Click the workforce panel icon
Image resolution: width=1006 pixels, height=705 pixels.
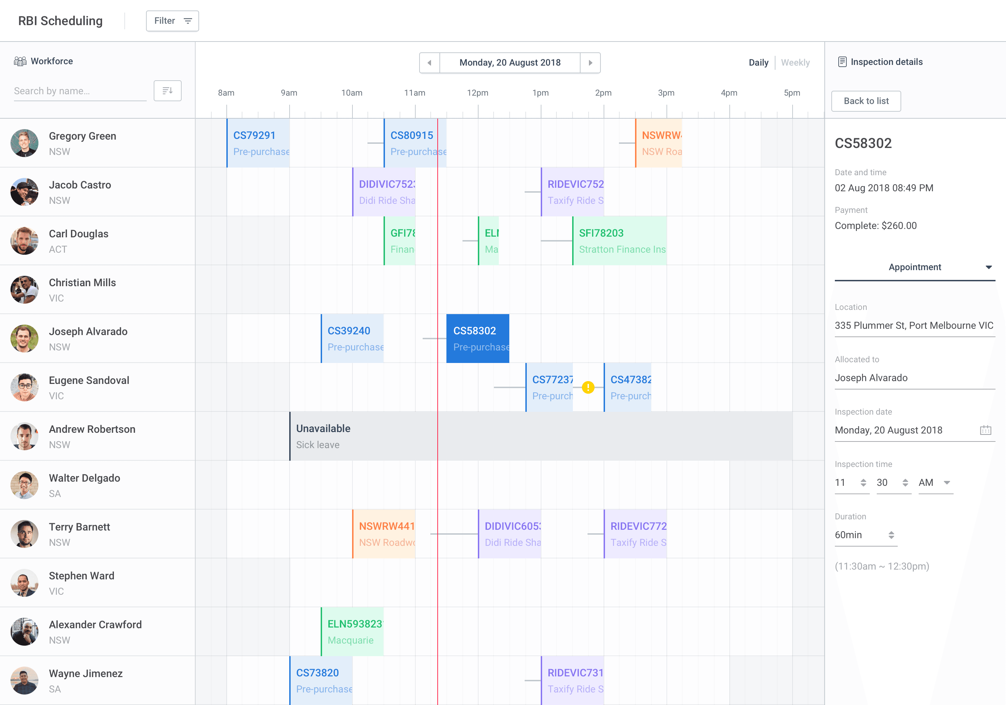tap(20, 61)
